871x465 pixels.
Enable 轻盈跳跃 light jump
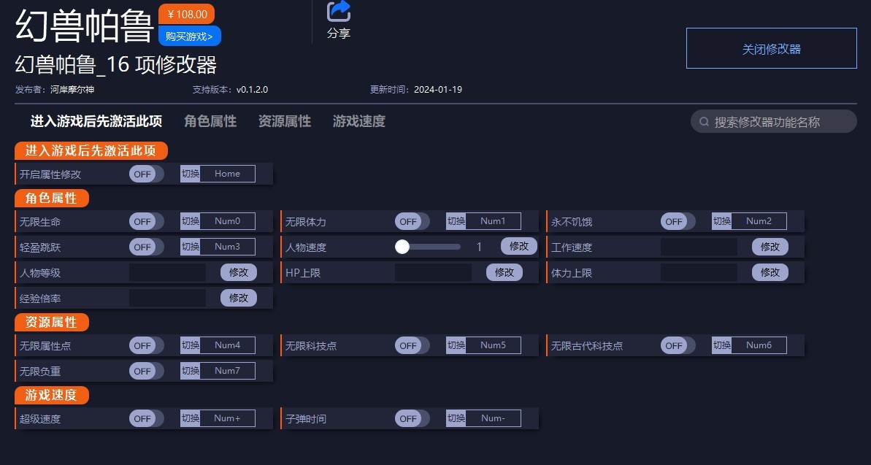145,247
